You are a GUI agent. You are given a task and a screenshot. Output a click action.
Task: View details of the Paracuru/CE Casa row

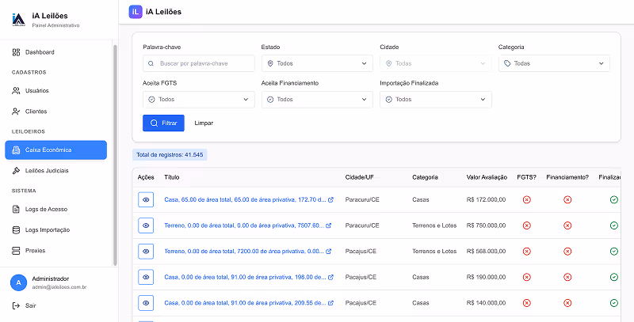(x=146, y=199)
